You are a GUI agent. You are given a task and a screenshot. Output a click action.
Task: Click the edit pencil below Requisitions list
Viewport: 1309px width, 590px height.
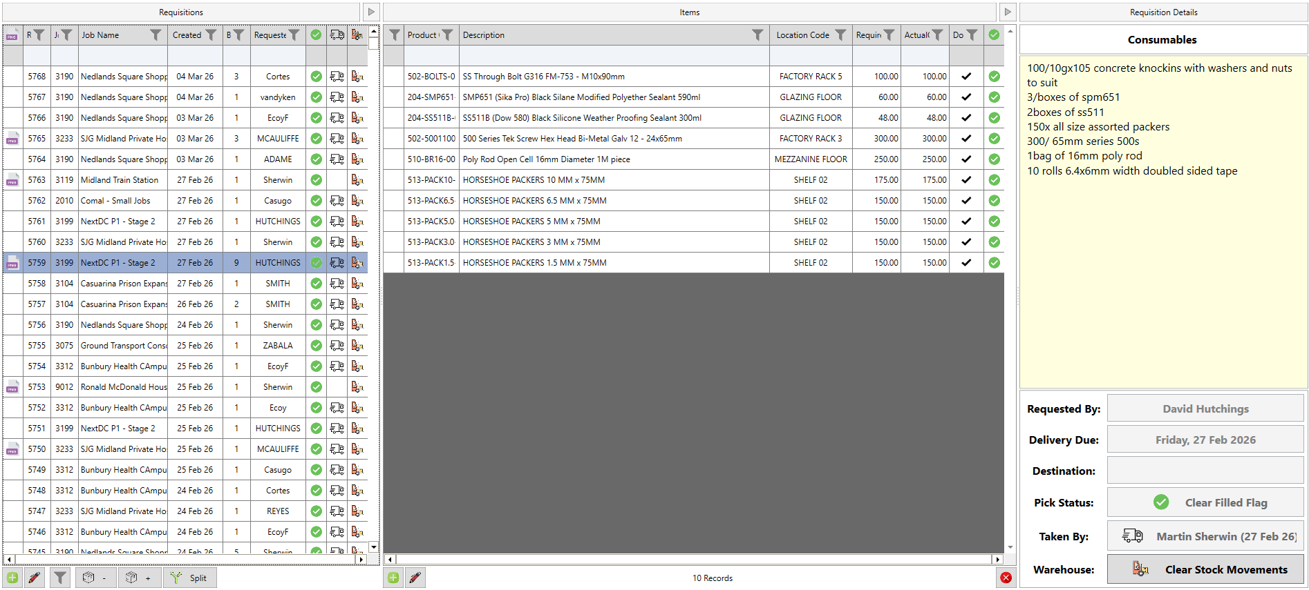pyautogui.click(x=35, y=578)
